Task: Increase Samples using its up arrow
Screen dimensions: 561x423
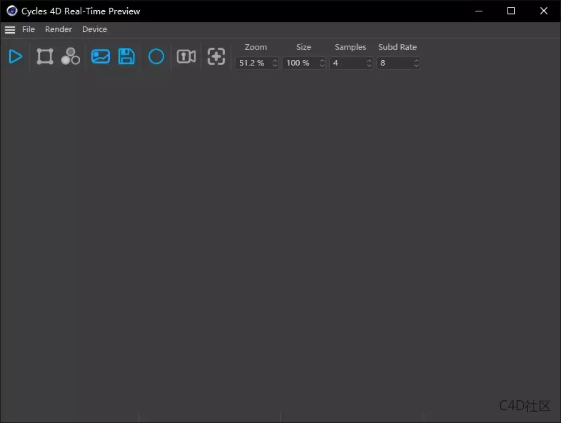Action: [369, 61]
